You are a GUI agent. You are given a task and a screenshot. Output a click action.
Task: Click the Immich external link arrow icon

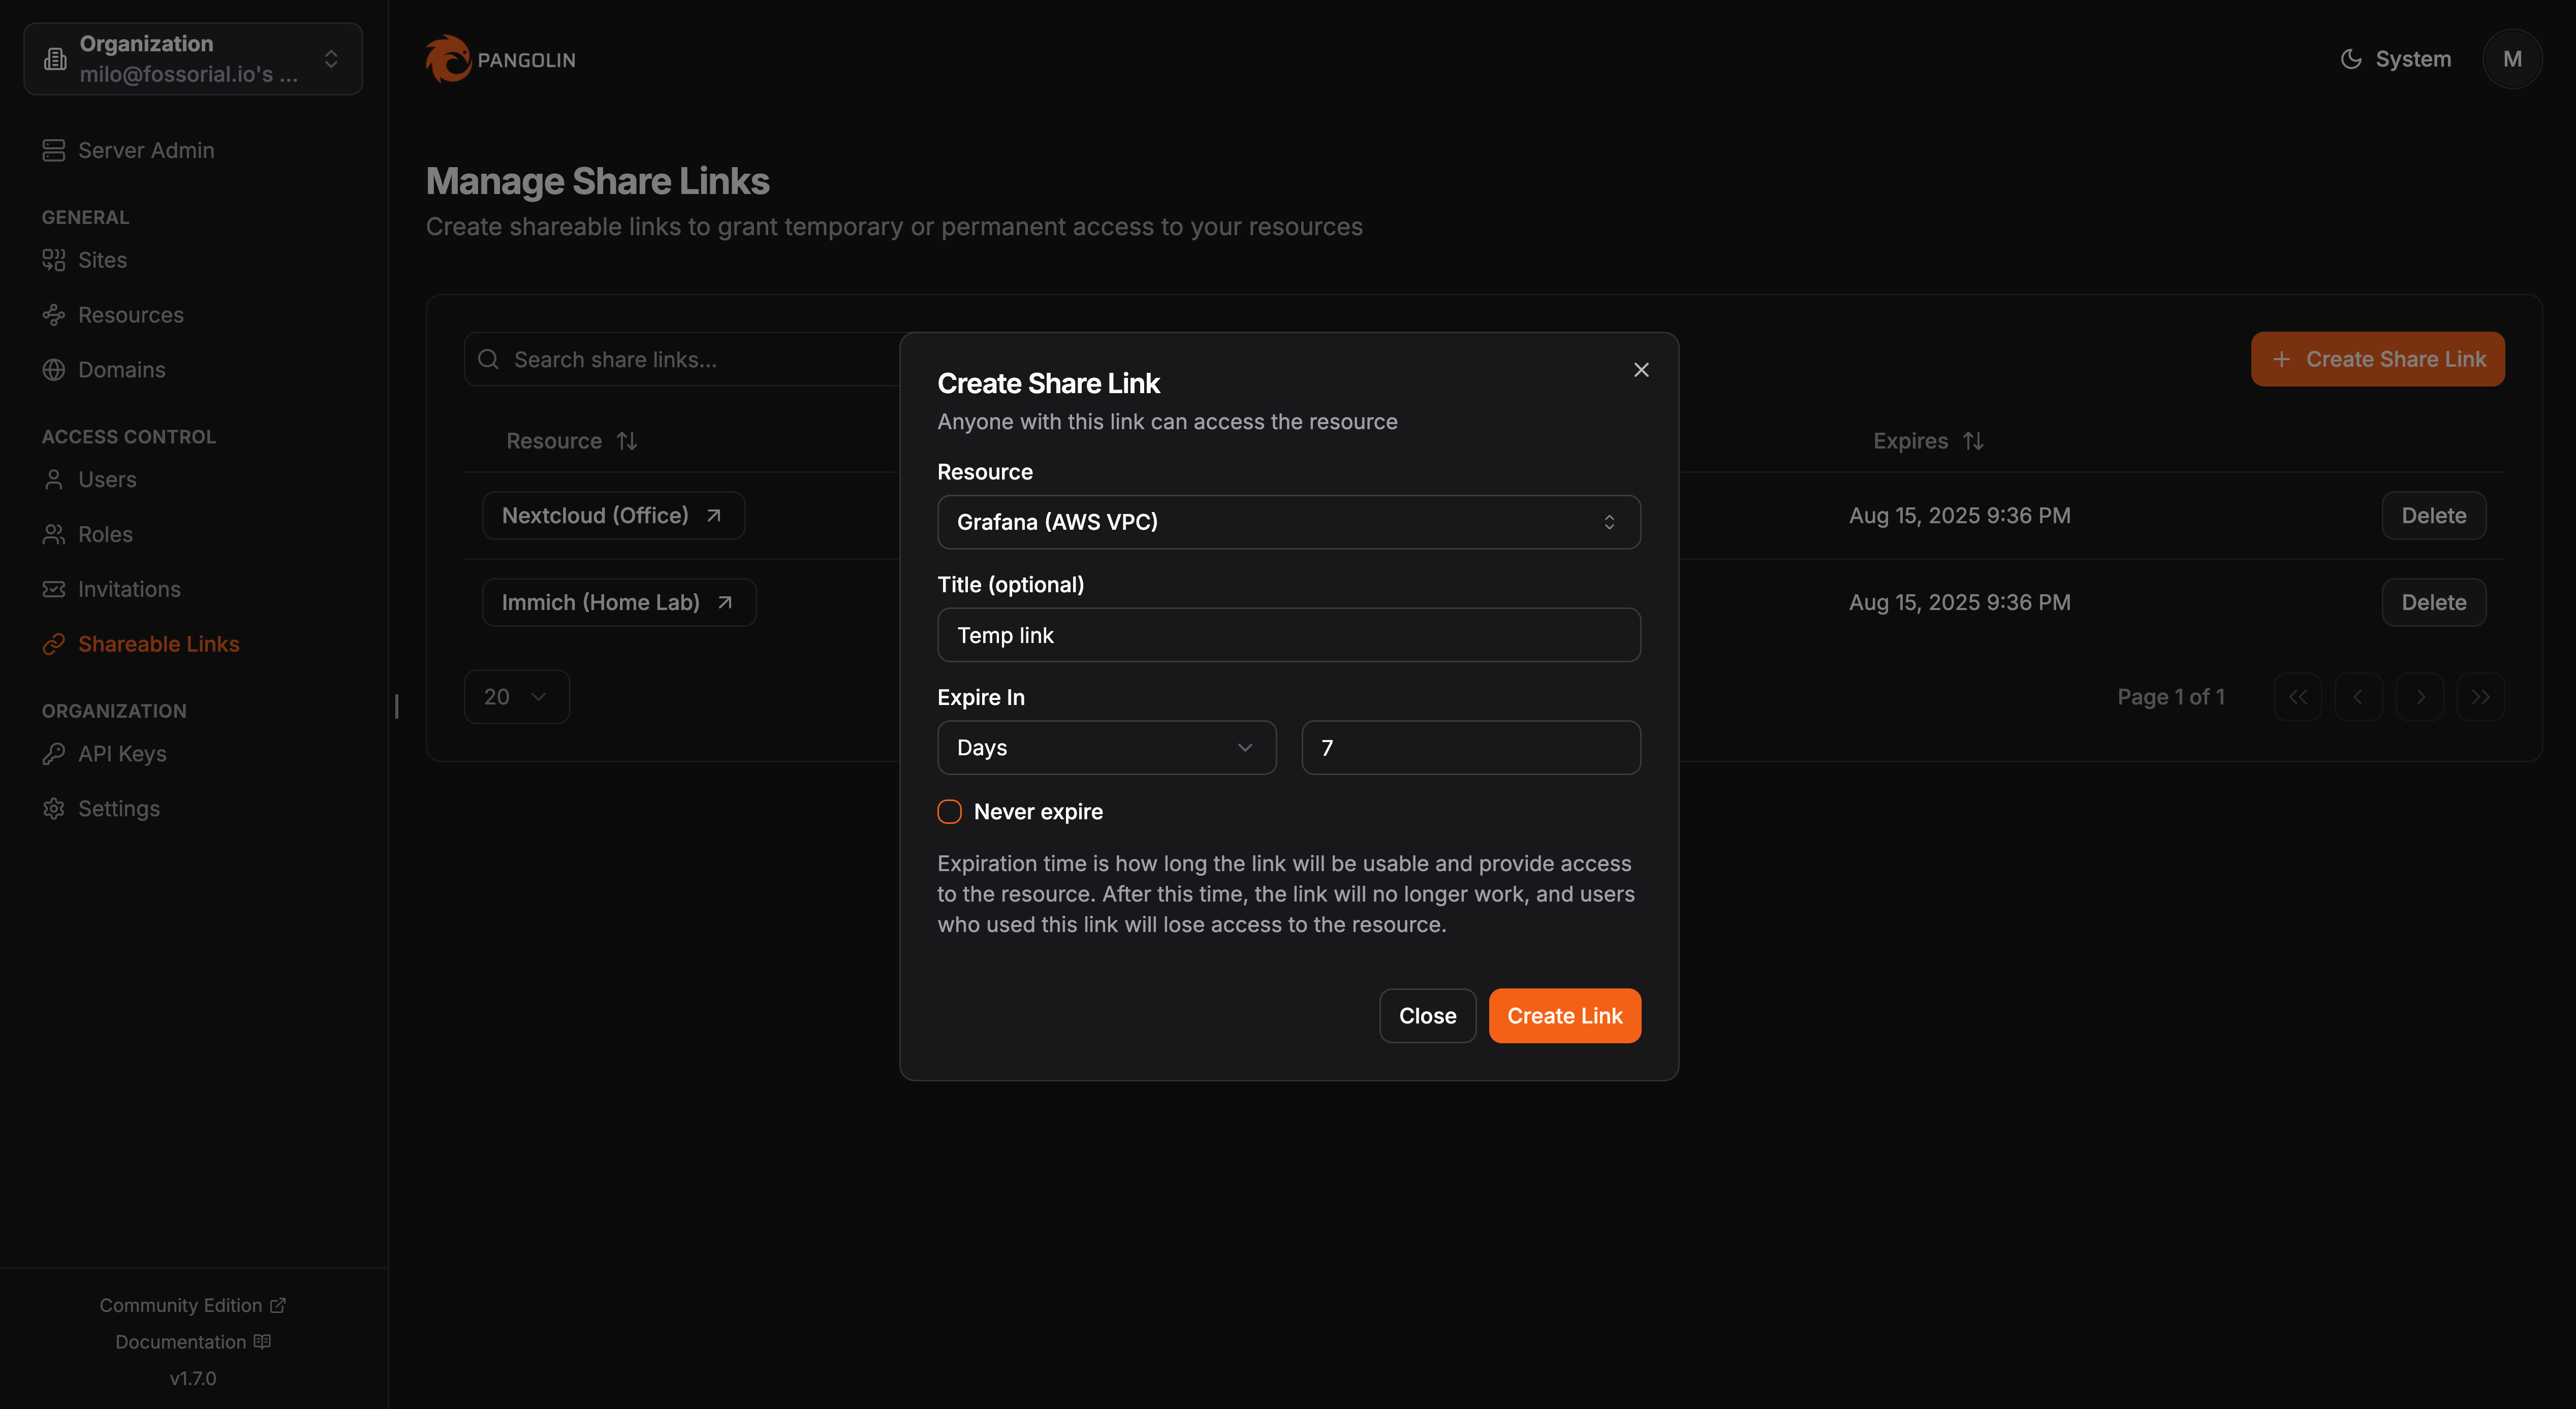pyautogui.click(x=725, y=602)
